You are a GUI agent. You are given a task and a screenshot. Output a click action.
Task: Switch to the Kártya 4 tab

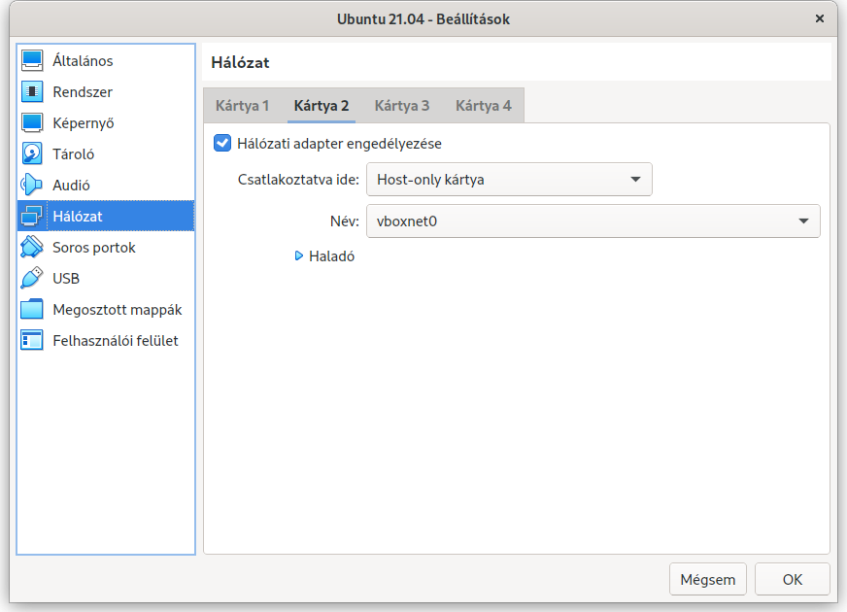point(484,105)
